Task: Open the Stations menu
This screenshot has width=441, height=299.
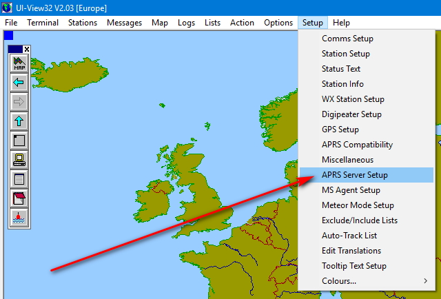Action: 83,23
